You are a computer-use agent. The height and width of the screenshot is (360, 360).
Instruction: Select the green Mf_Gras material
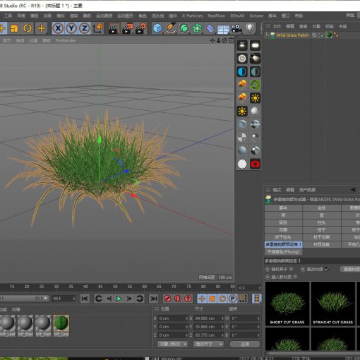61,325
